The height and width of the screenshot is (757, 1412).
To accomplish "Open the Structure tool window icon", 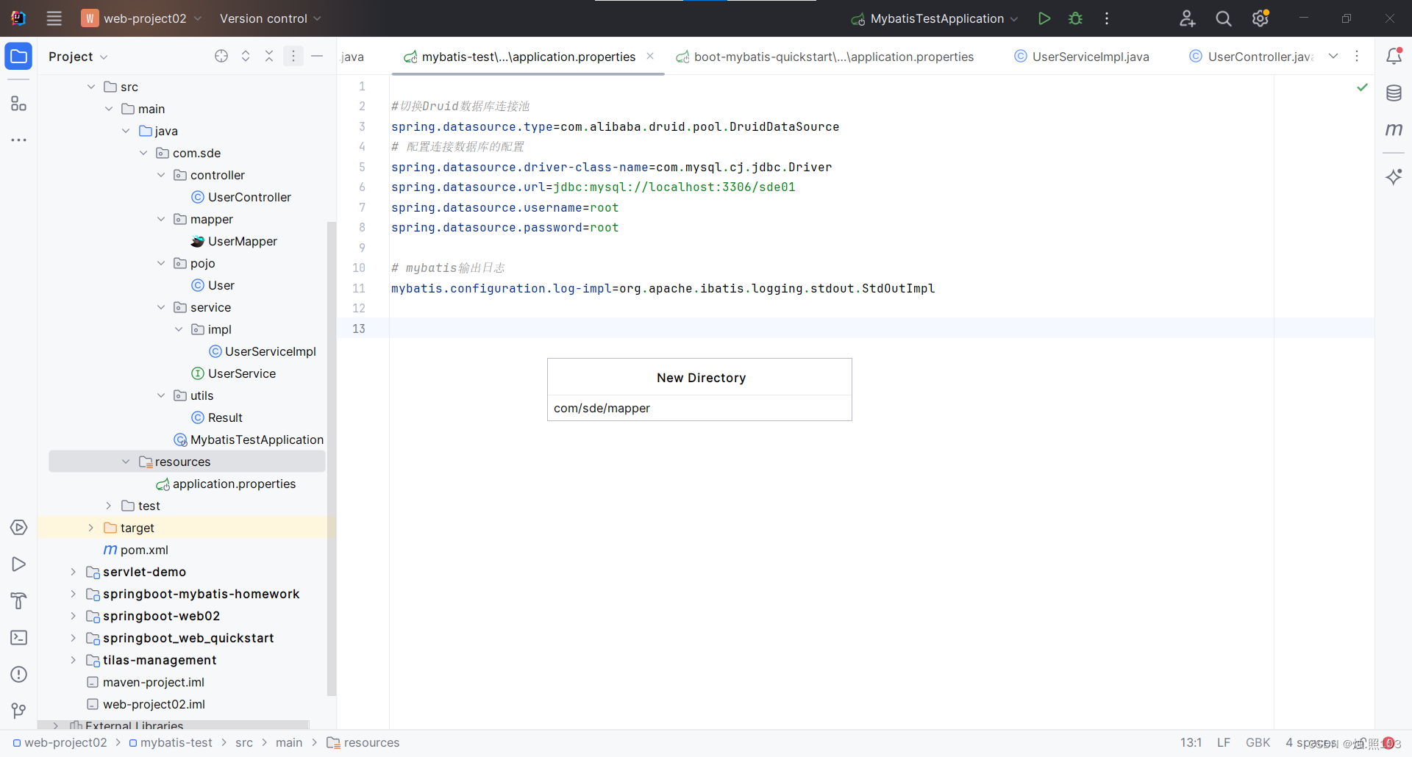I will (x=18, y=104).
